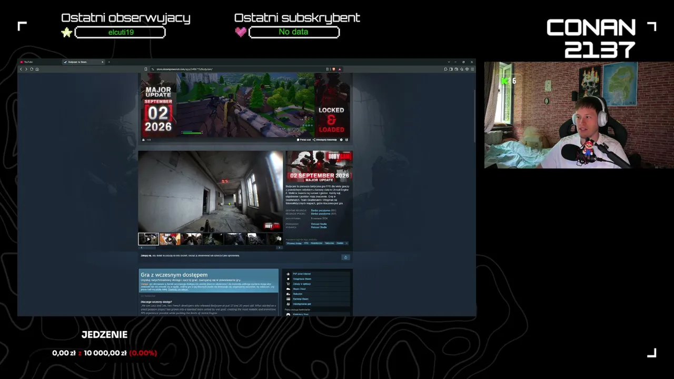Expand more tags with plus button
Image resolution: width=674 pixels, height=379 pixels.
(x=346, y=243)
